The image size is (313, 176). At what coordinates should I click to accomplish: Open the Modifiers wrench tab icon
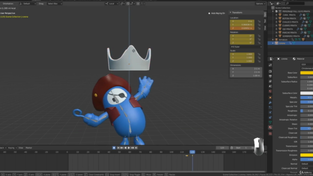tap(270, 103)
